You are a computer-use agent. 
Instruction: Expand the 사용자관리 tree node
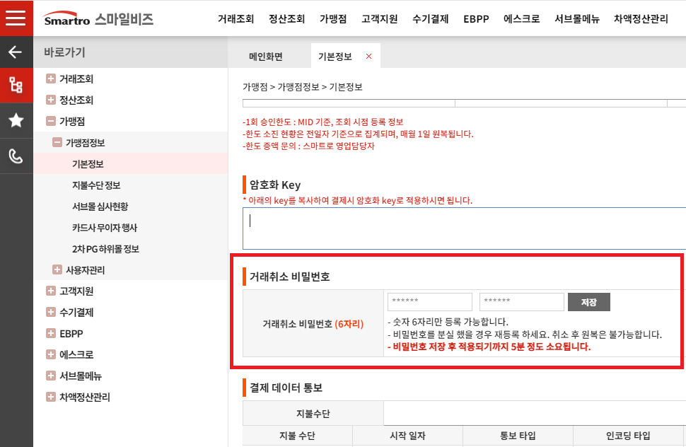click(57, 270)
